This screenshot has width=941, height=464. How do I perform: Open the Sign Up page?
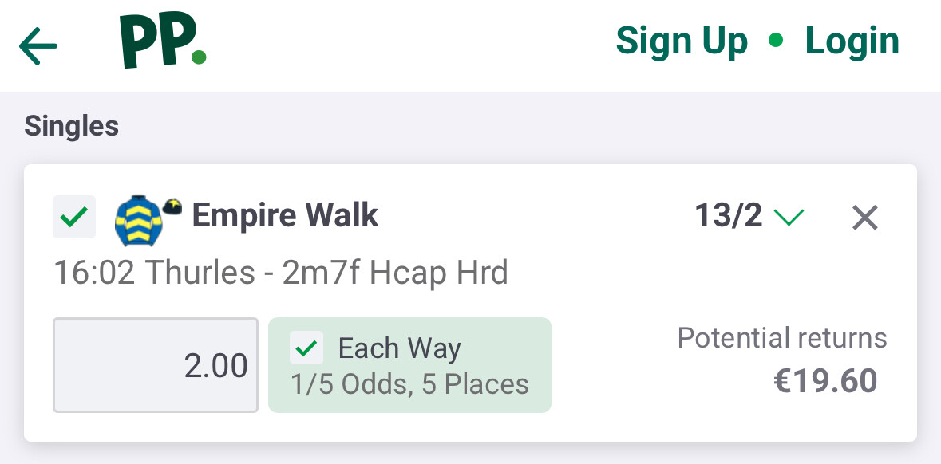pos(682,41)
